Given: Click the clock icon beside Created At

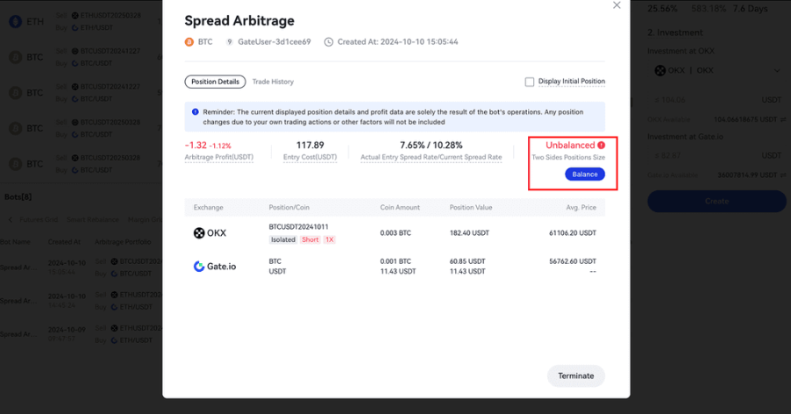Looking at the screenshot, I should (328, 42).
